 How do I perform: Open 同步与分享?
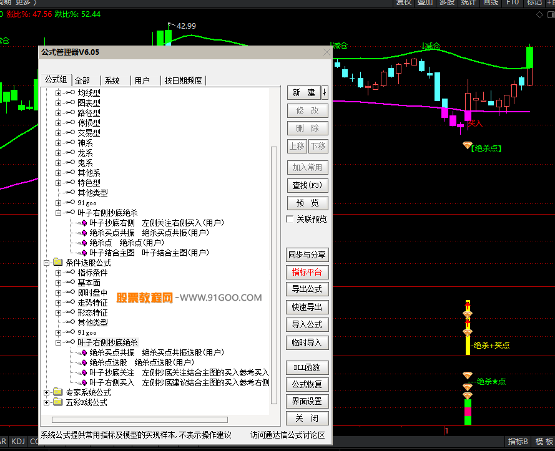(x=307, y=255)
